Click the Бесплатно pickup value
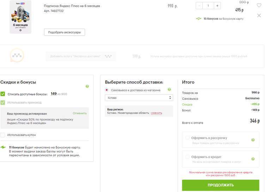The height and width of the screenshot is (192, 268). (x=252, y=98)
